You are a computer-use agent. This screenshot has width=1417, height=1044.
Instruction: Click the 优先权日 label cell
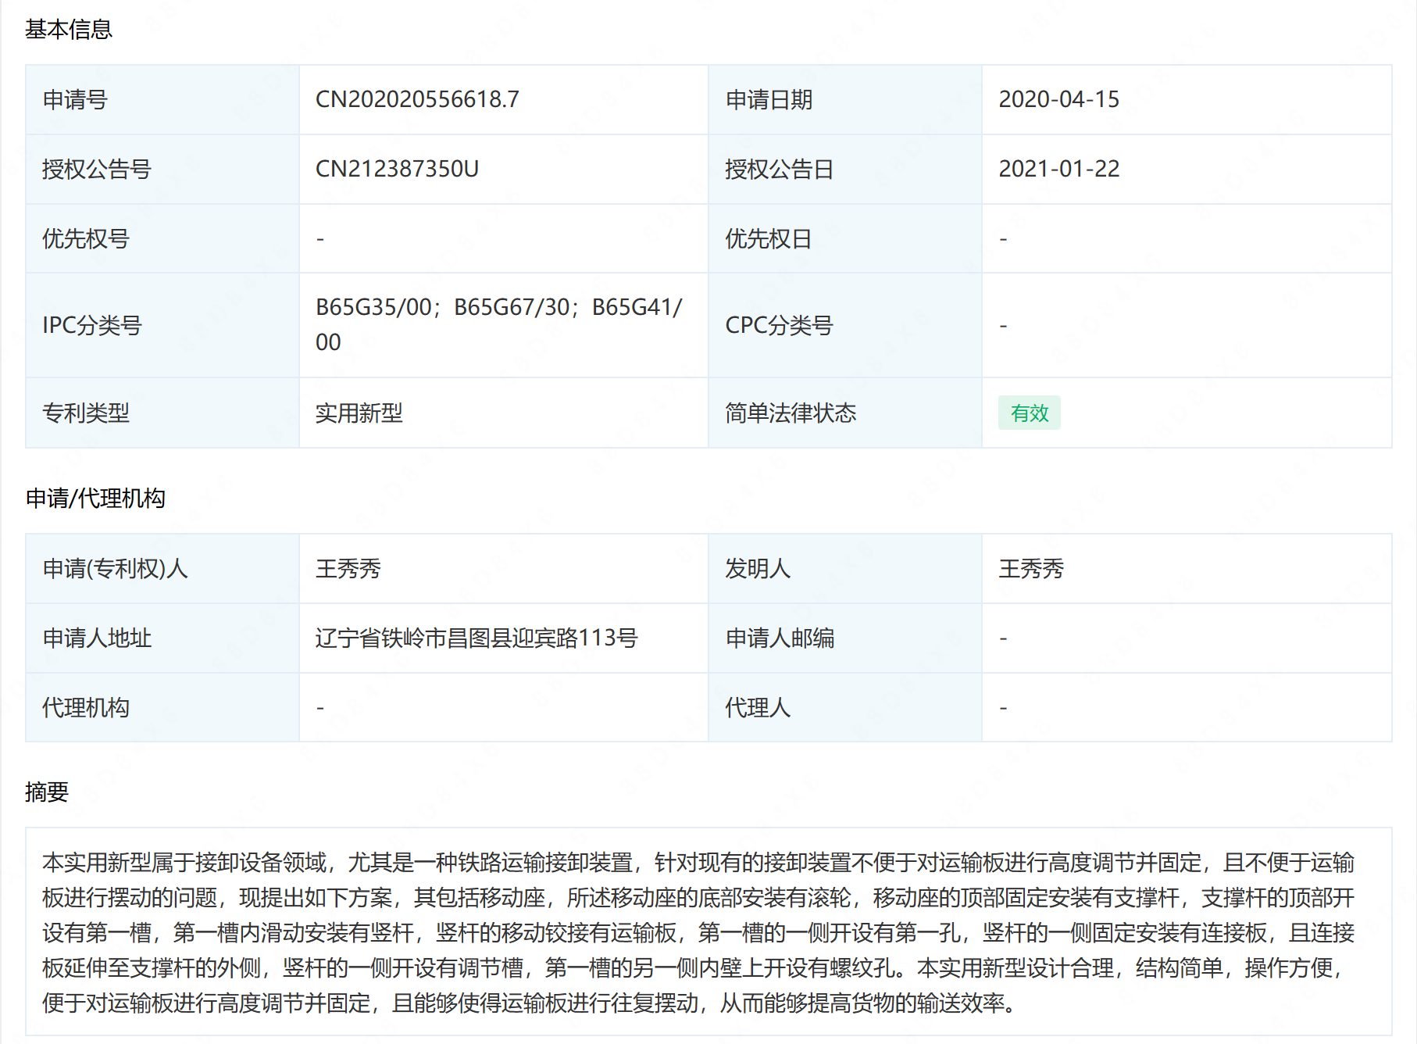(x=845, y=238)
